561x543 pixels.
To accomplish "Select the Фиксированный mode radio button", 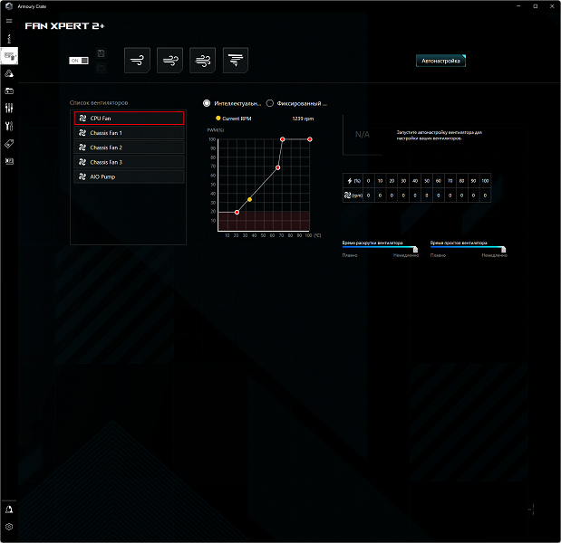I will point(270,103).
